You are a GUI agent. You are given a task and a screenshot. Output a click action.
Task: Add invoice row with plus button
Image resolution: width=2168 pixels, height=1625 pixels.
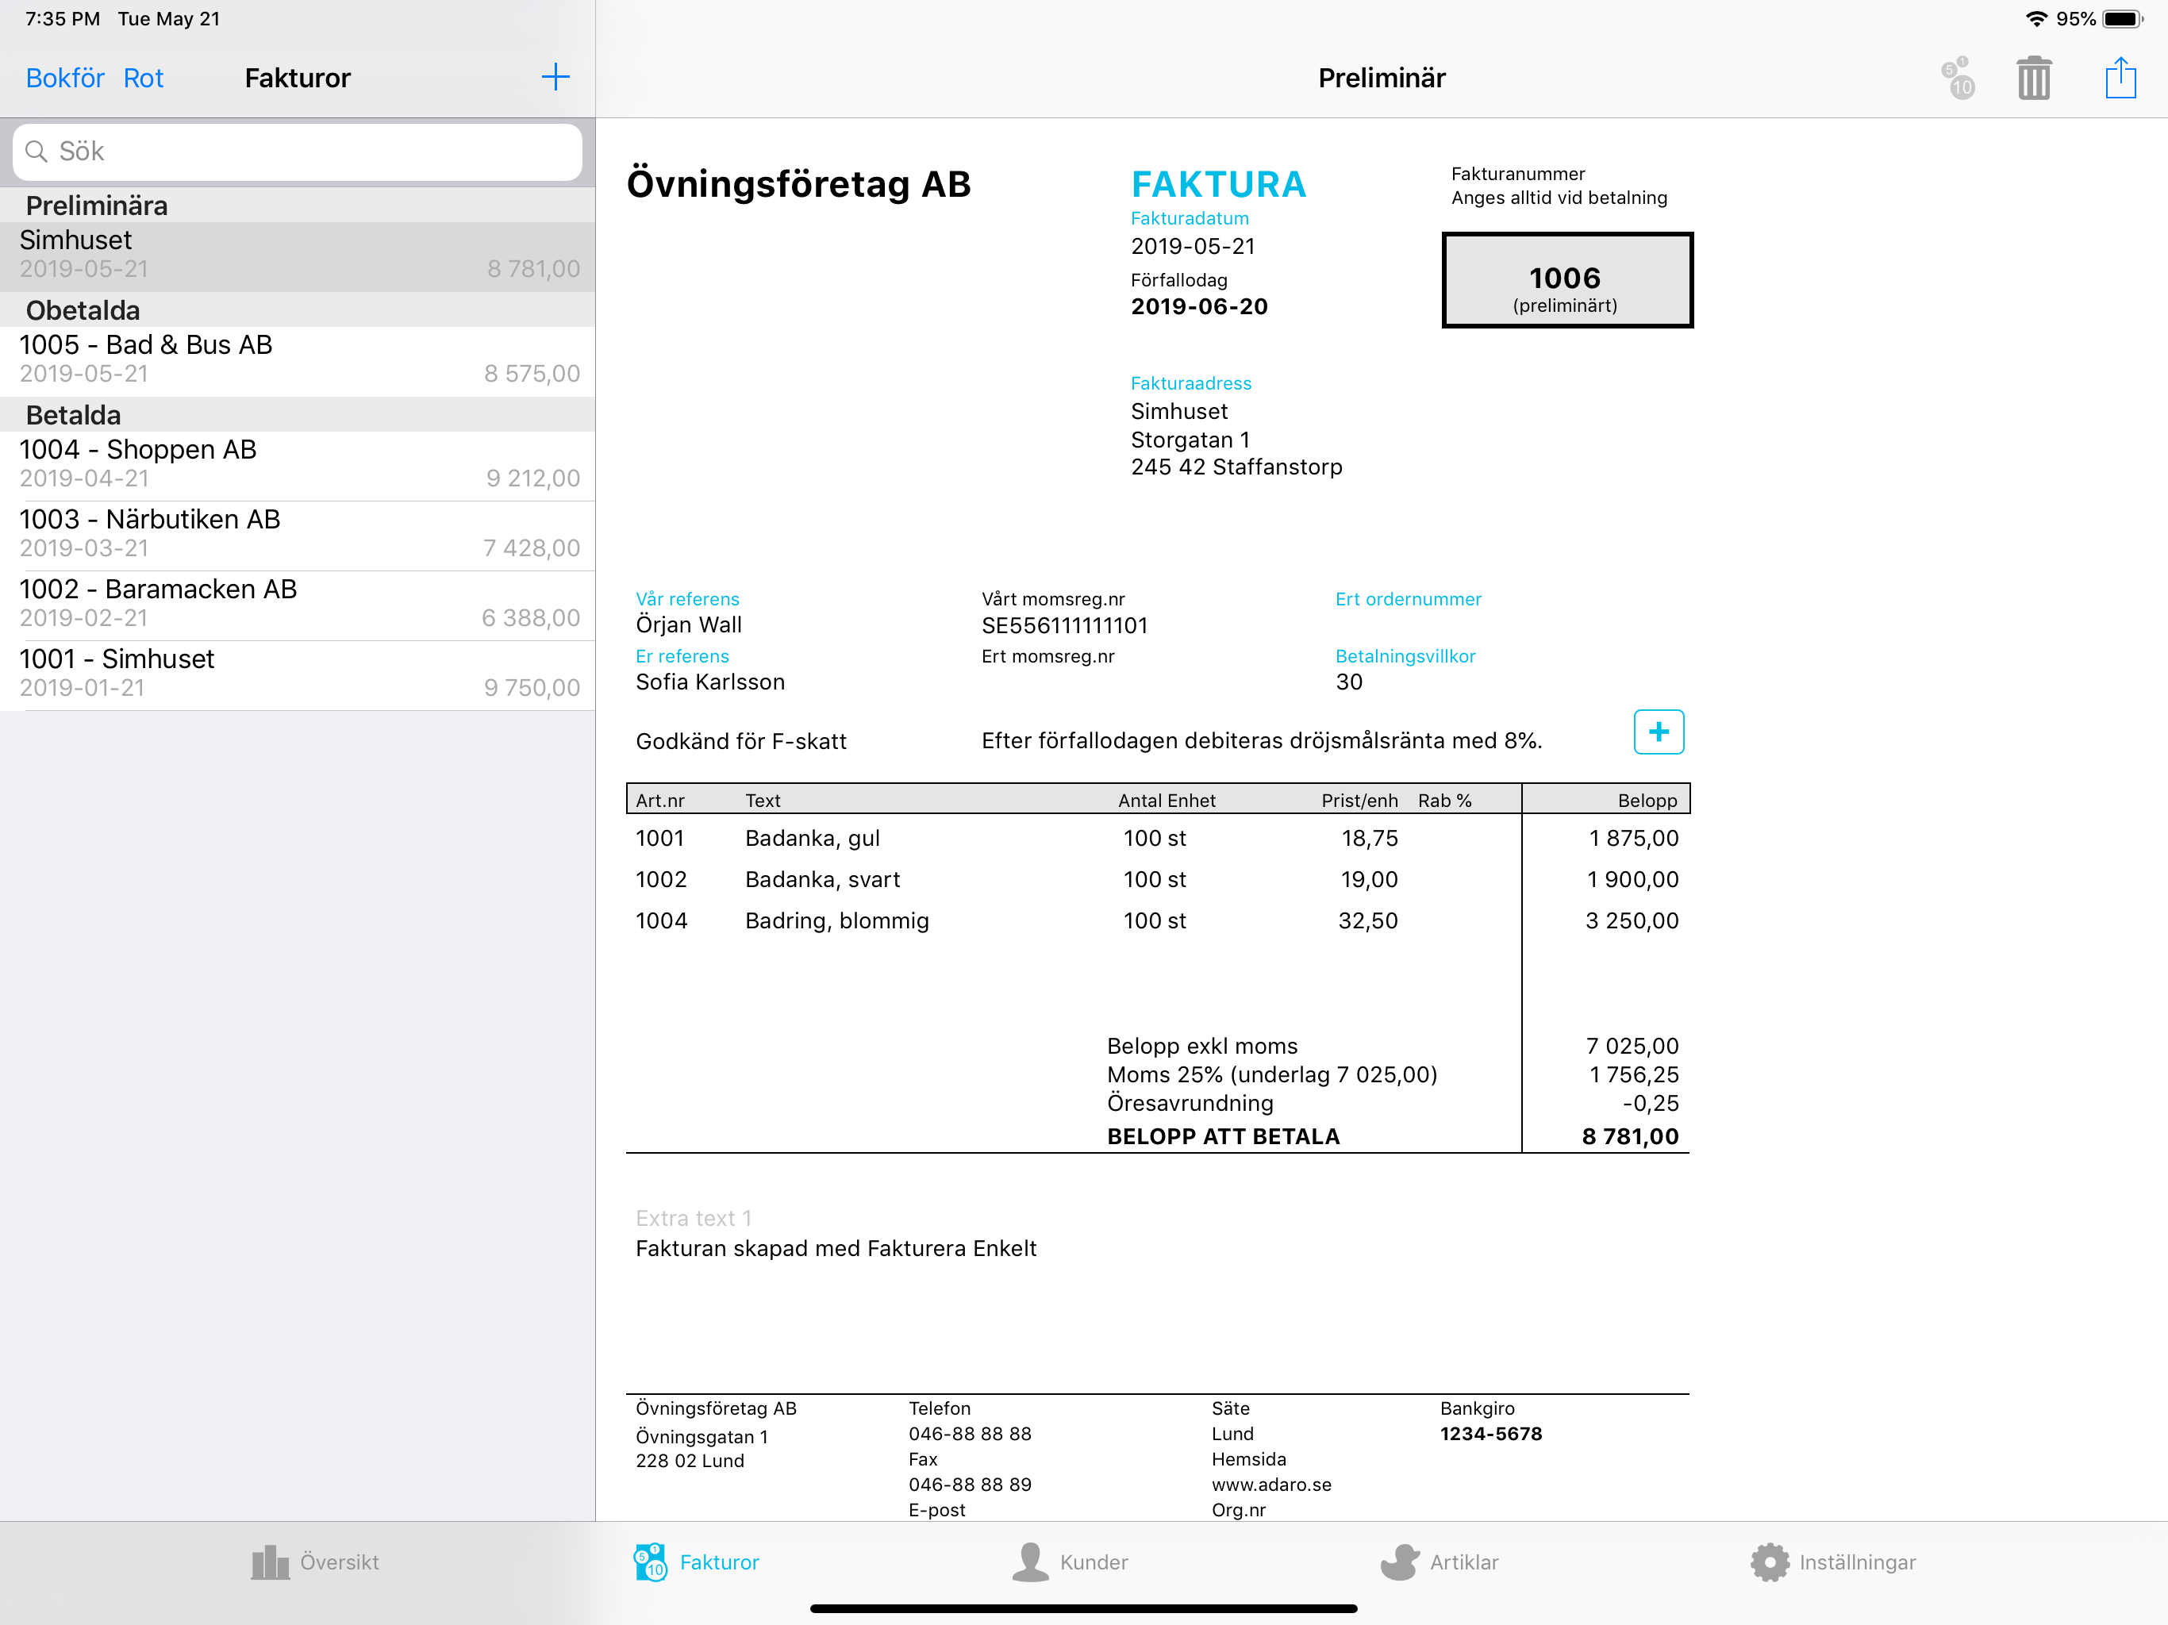pos(1659,732)
